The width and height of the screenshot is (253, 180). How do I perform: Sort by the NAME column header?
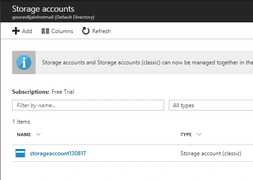tap(24, 134)
